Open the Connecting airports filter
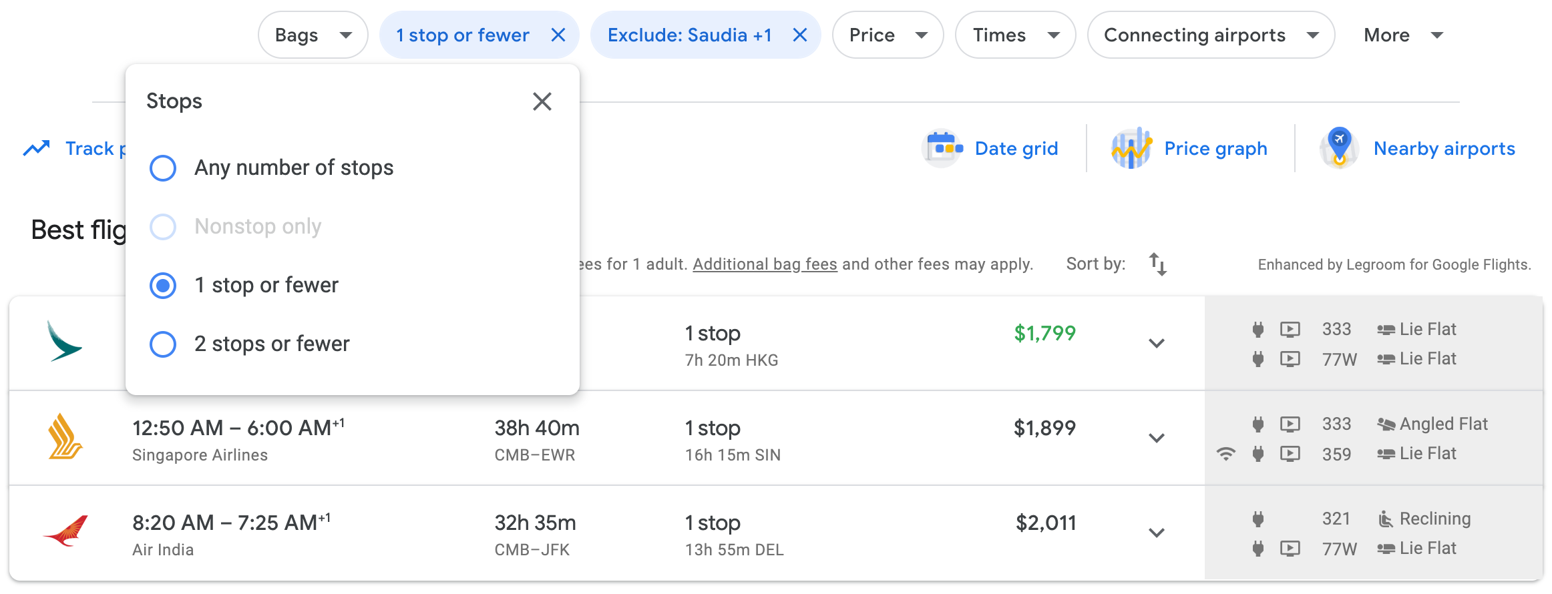This screenshot has height=594, width=1552. tap(1210, 35)
